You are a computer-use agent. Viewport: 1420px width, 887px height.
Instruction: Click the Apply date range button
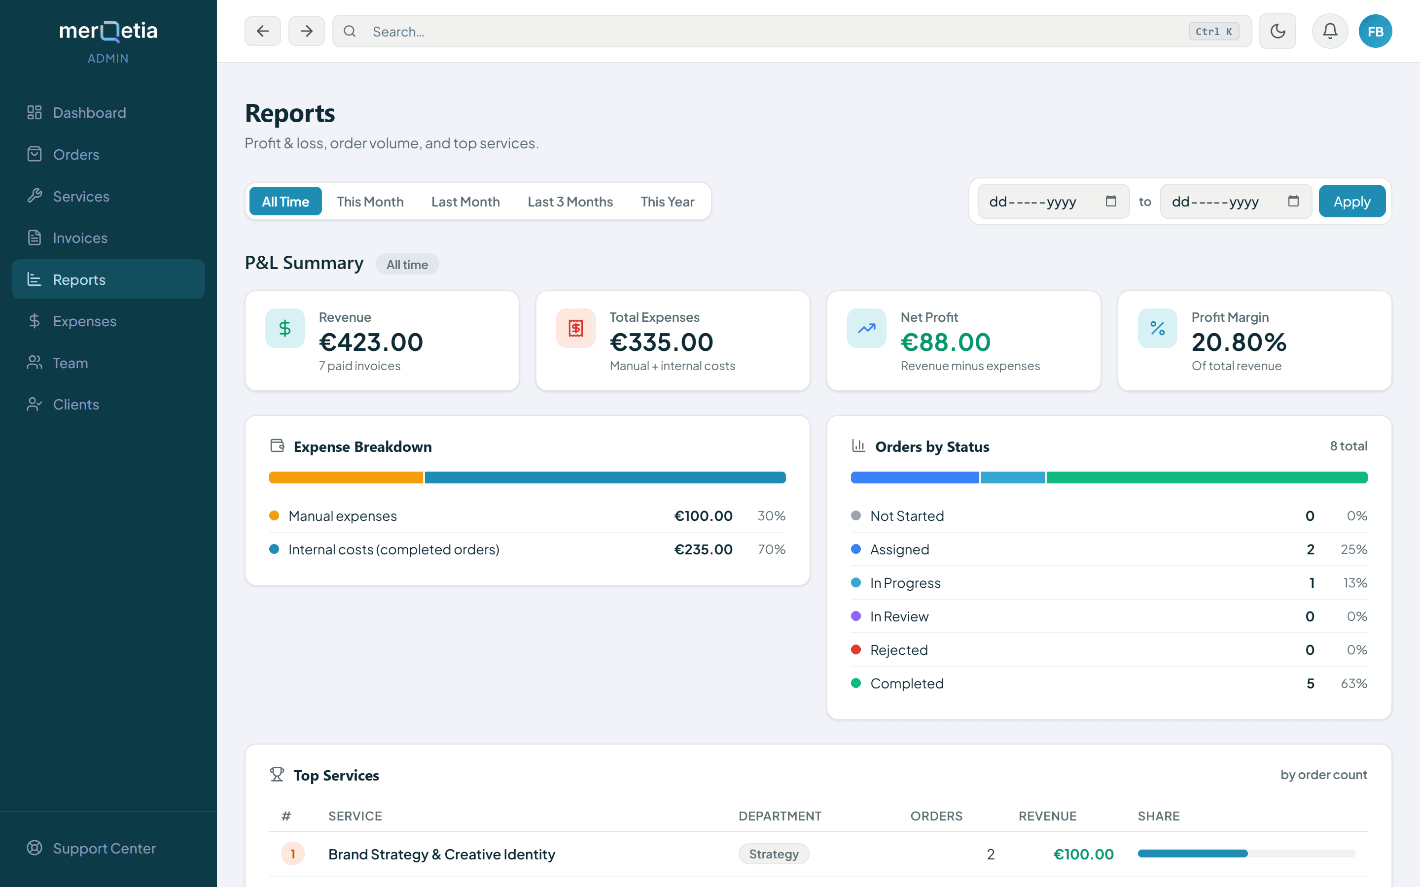[x=1352, y=201]
